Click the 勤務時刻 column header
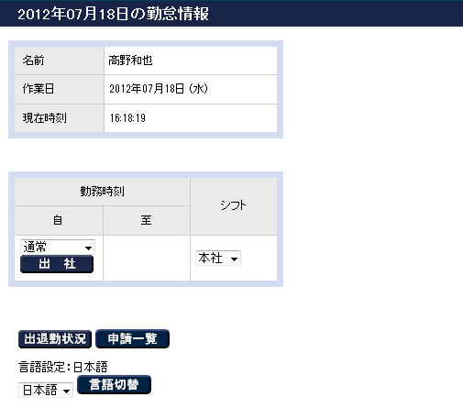 click(103, 192)
